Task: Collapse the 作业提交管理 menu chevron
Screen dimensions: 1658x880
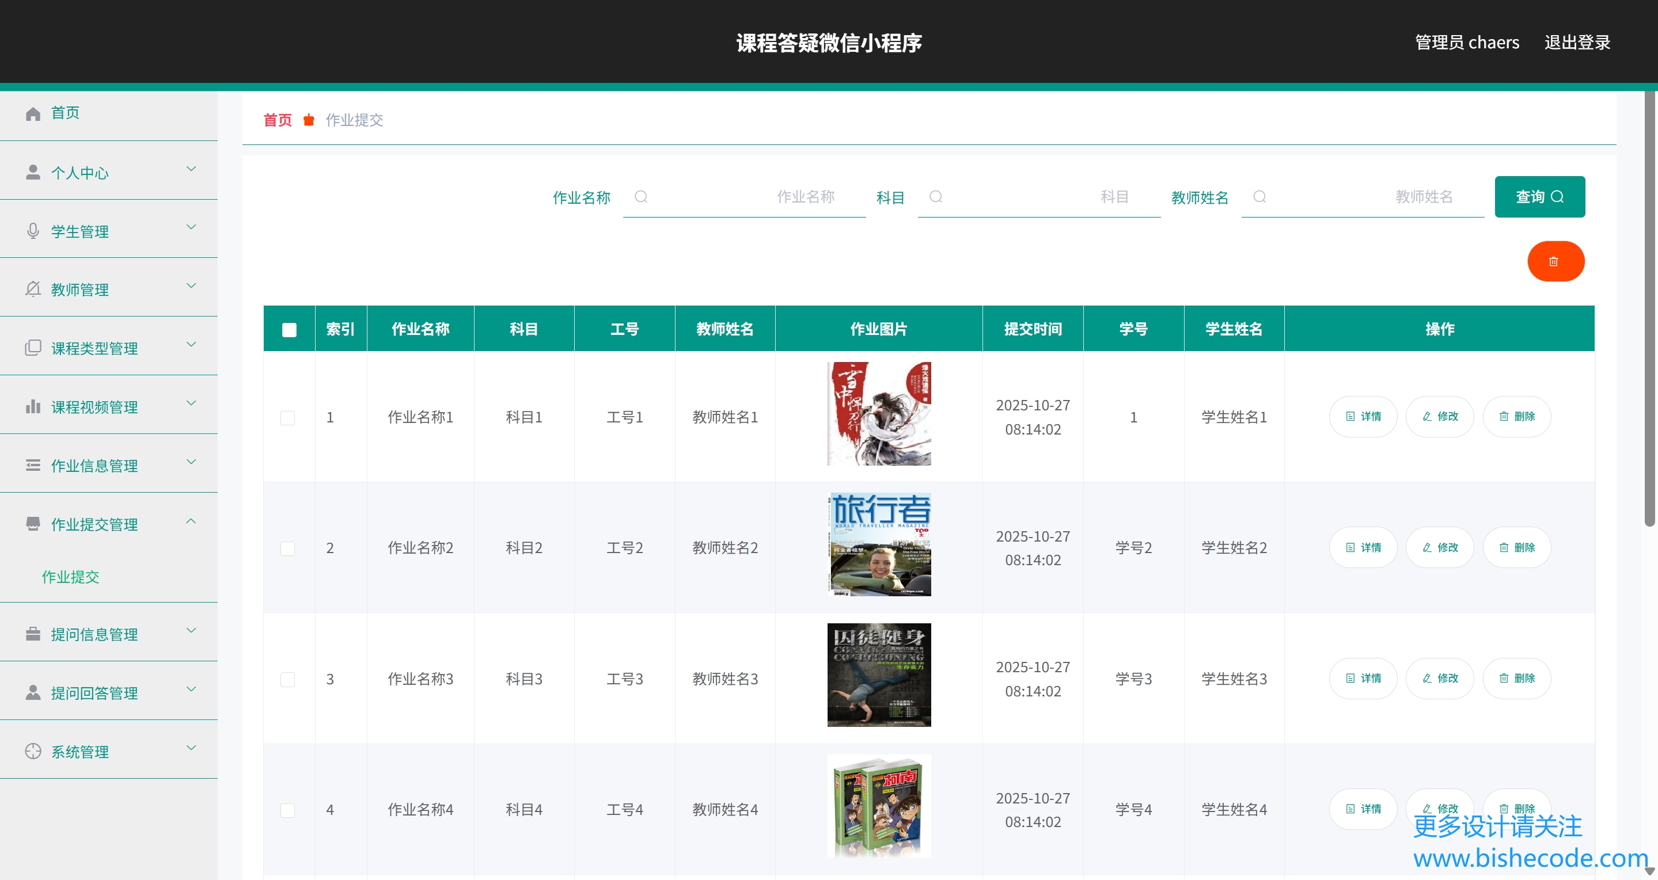Action: (x=191, y=521)
